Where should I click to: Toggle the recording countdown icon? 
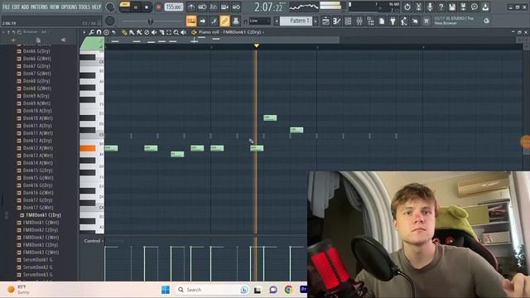coord(214,7)
